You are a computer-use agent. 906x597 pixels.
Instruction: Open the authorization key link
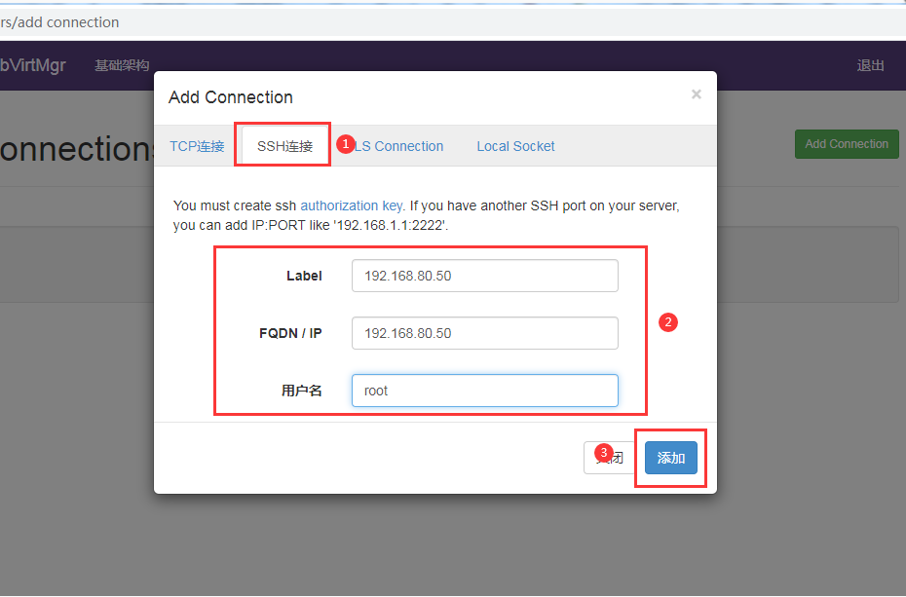click(352, 205)
